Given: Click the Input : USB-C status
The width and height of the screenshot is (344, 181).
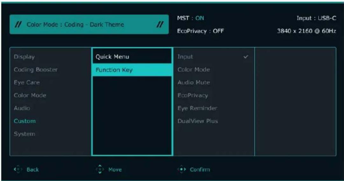Looking at the screenshot, I should coord(316,18).
